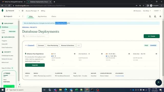The image size is (164, 92).
Task: Expand the Get Help menu
Action: tap(147, 11)
